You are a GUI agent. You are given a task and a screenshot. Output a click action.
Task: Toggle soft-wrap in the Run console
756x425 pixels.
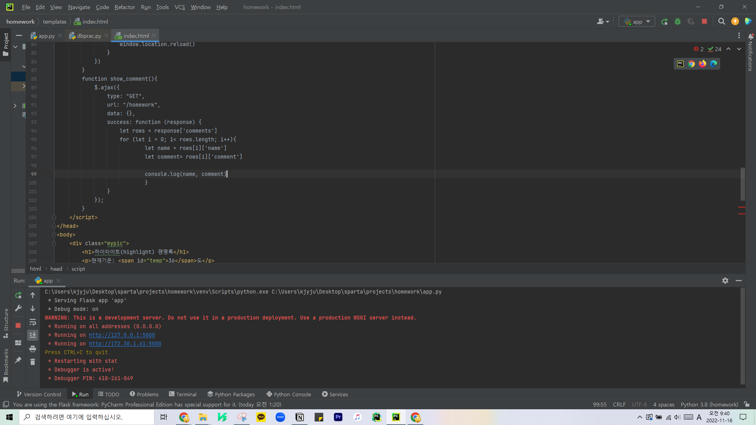[x=33, y=322]
